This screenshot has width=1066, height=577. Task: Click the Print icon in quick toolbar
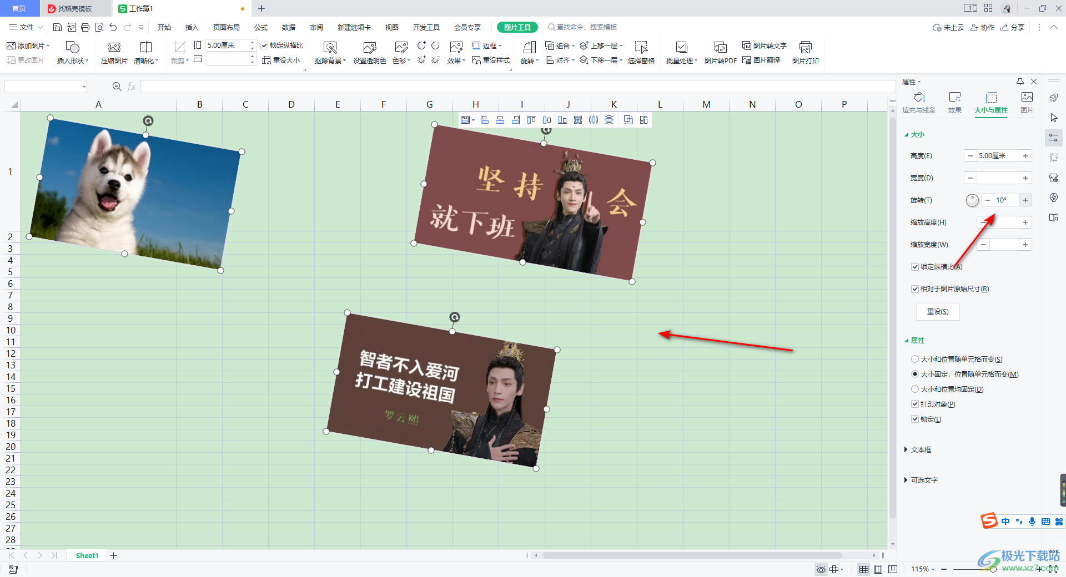pos(85,27)
